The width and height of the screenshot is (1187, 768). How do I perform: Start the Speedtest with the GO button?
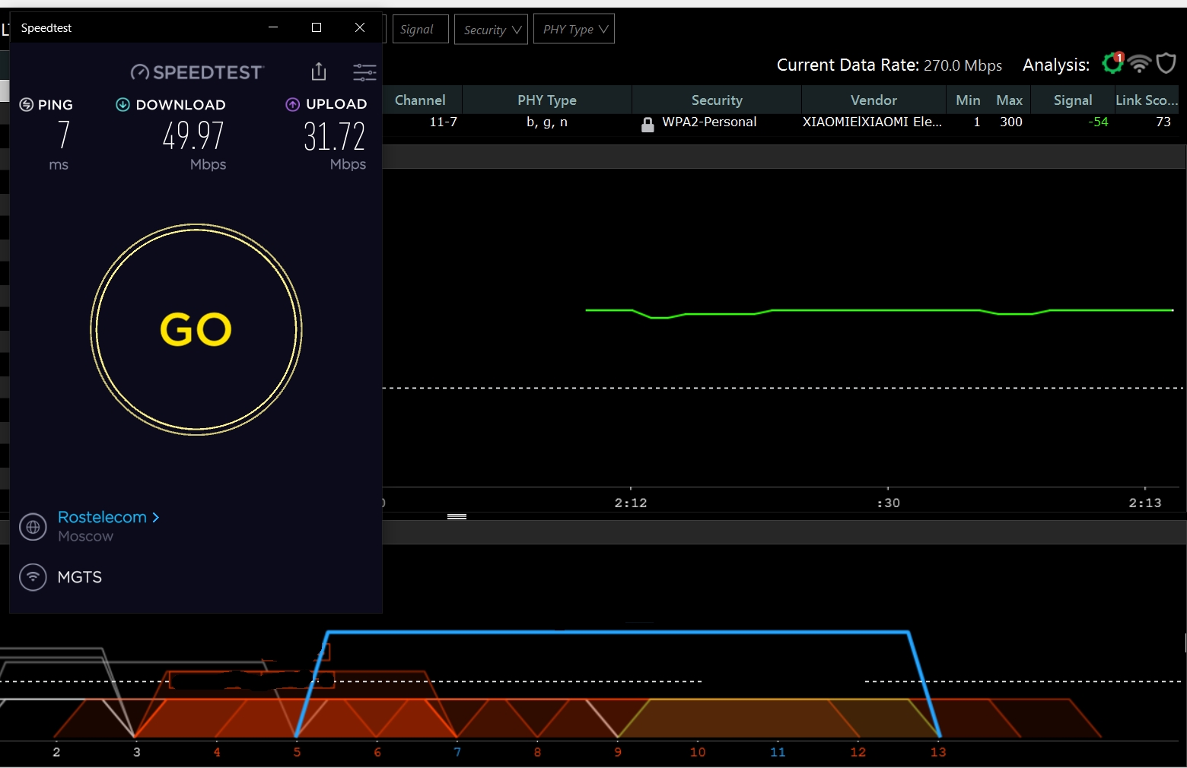pos(196,329)
